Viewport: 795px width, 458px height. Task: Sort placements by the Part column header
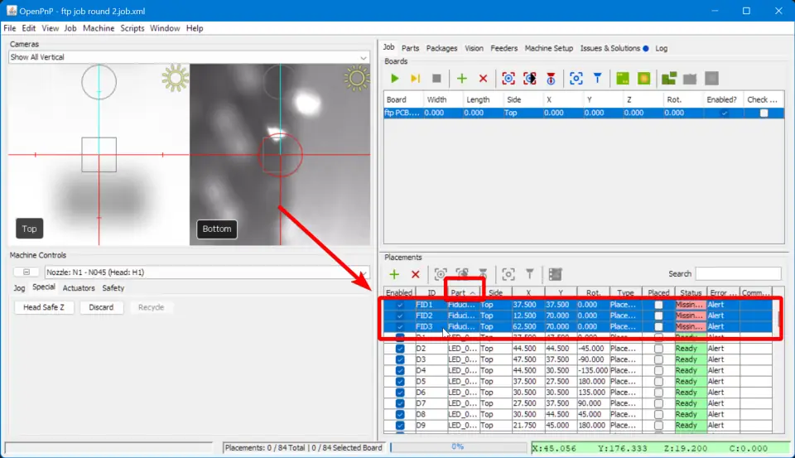click(x=463, y=292)
